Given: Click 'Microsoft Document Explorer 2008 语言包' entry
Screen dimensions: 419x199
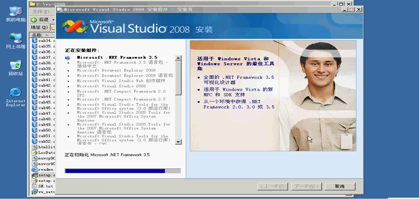Looking at the screenshot, I should [125, 76].
